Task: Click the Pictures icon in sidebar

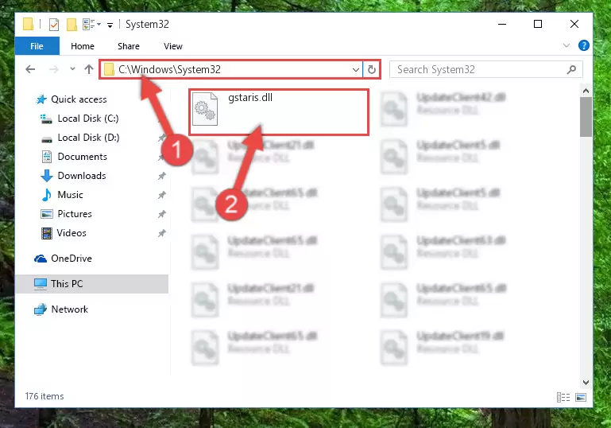Action: pyautogui.click(x=47, y=214)
